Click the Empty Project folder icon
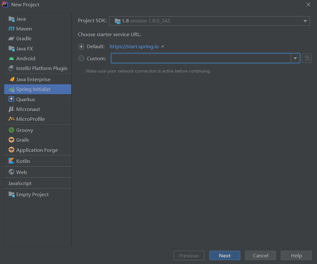Viewport: 317px width, 264px height. pos(11,195)
